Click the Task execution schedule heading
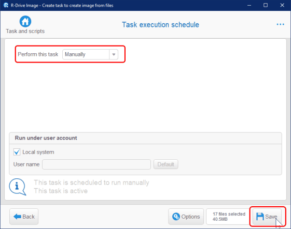 [160, 25]
